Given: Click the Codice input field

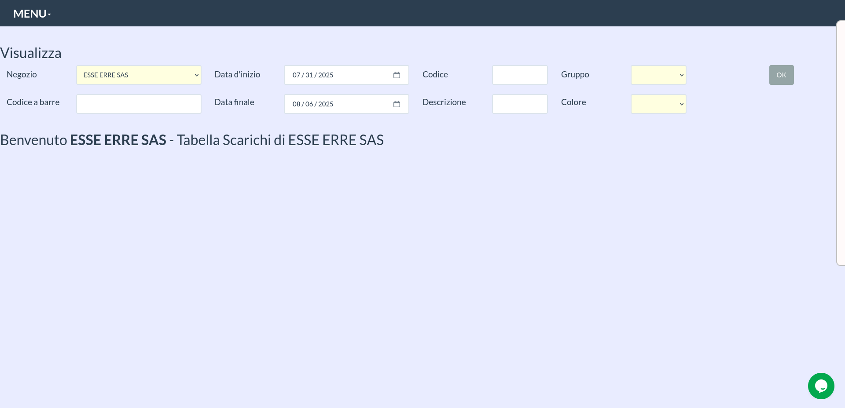Looking at the screenshot, I should 519,75.
